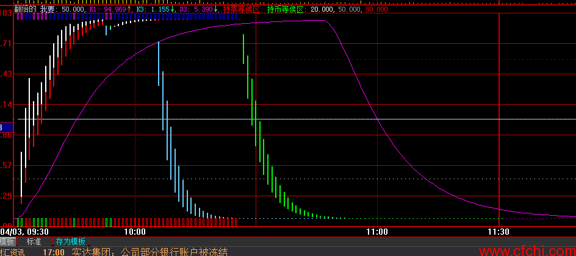Viewport: 576px width, 256px height.
Task: Click the K3: 1.155 value
Action: pos(155,9)
